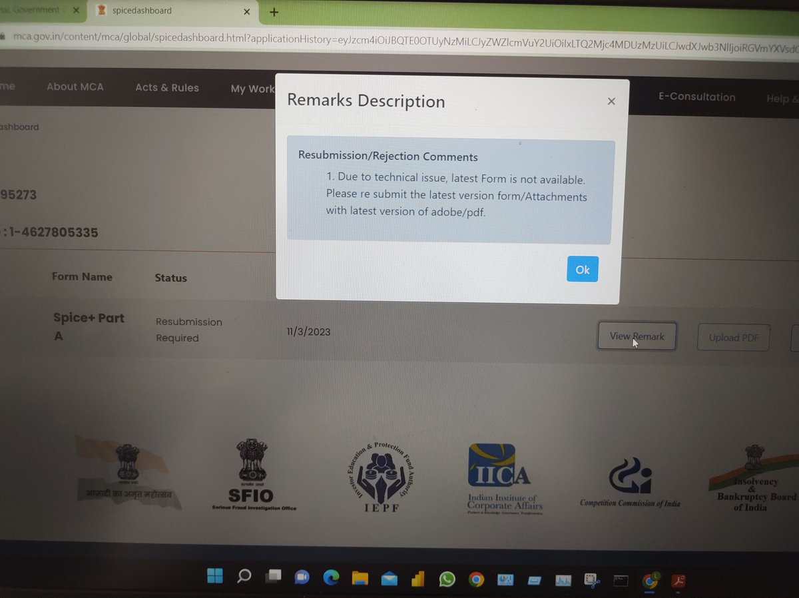Open the Acts & Rules menu

(167, 87)
